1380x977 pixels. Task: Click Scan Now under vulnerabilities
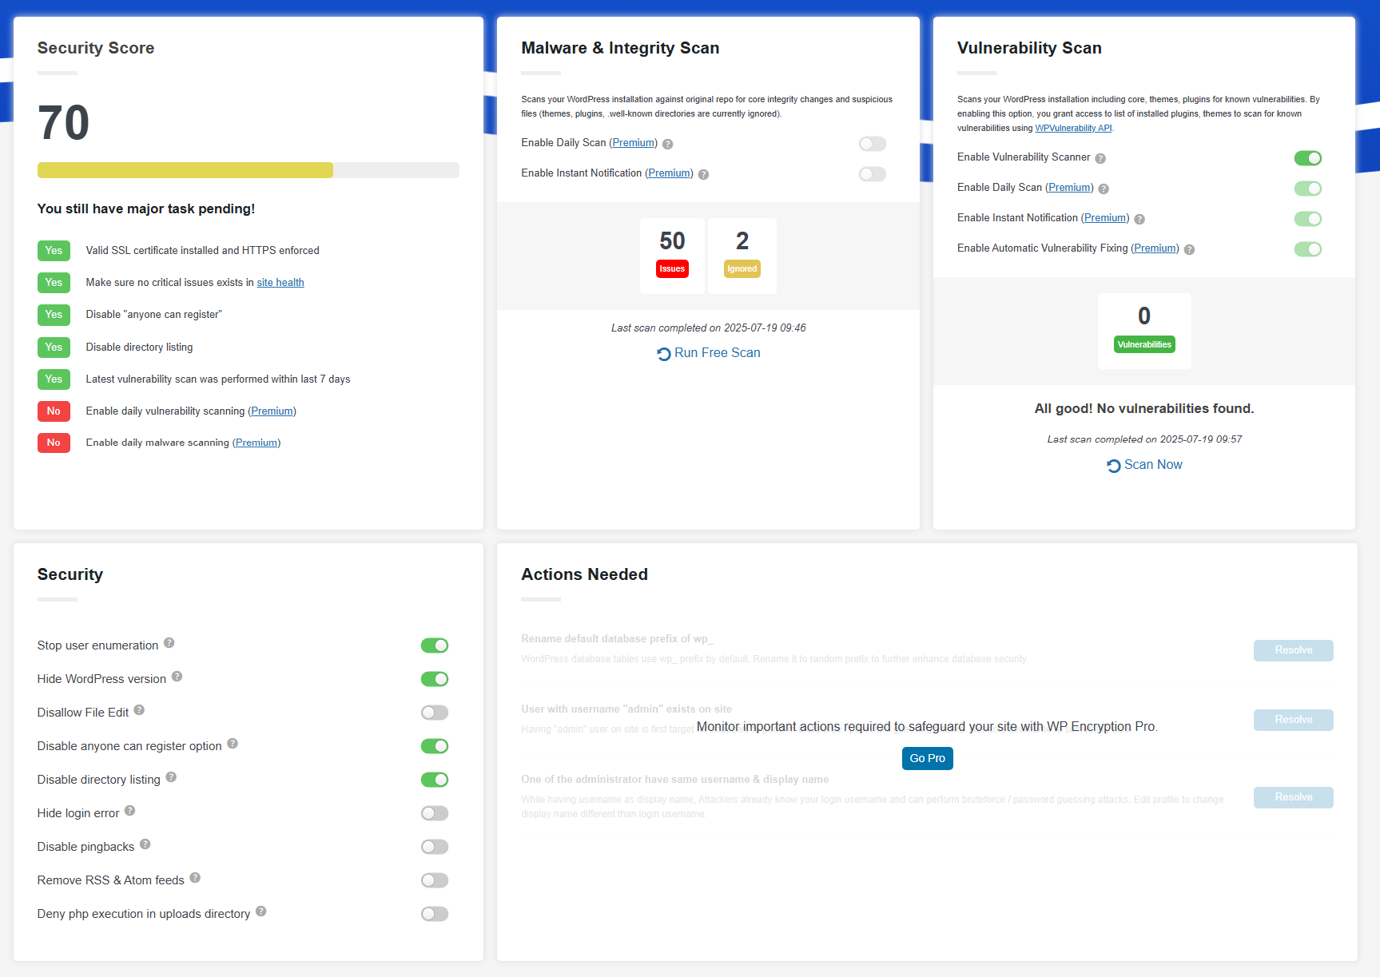1144,465
